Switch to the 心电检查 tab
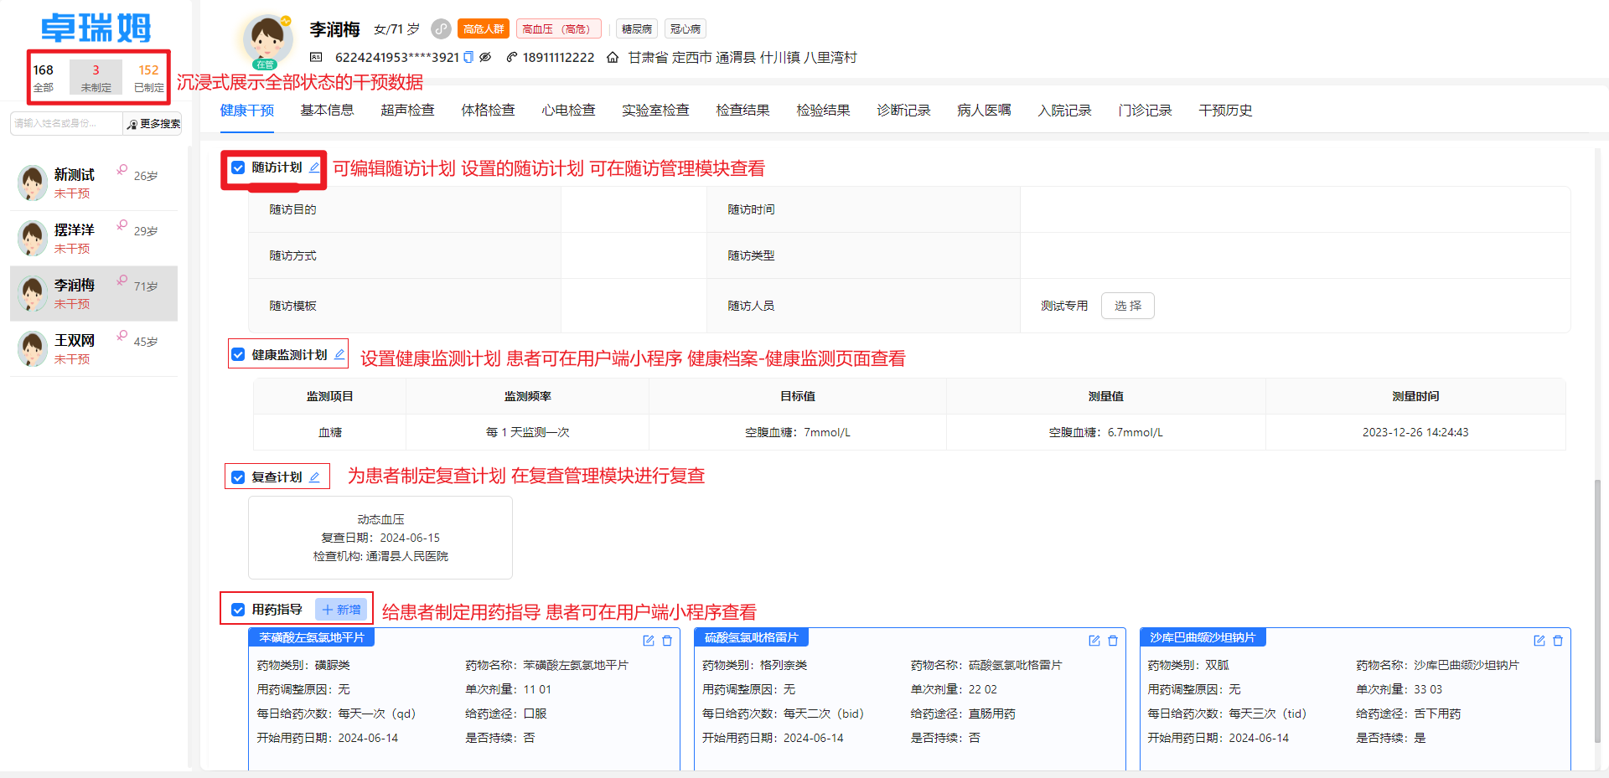Image resolution: width=1609 pixels, height=778 pixels. (x=567, y=110)
